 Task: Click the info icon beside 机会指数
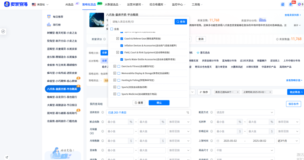(x=103, y=122)
